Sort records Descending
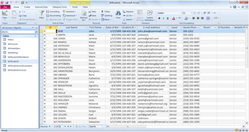The height and width of the screenshot is (132, 249). tap(53, 16)
